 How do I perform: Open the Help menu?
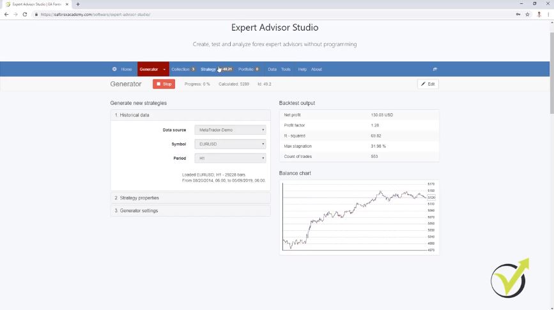[302, 69]
